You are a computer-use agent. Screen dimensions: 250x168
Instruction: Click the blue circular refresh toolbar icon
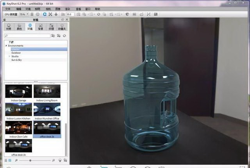click(x=45, y=14)
